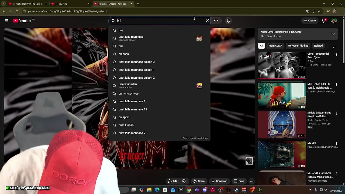Viewport: 345px width, 194px height.
Task: Open YouTube notifications bell
Action: pyautogui.click(x=324, y=21)
